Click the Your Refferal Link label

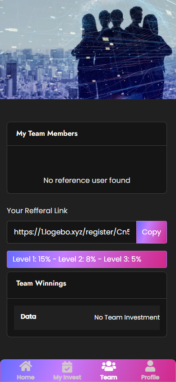[37, 211]
